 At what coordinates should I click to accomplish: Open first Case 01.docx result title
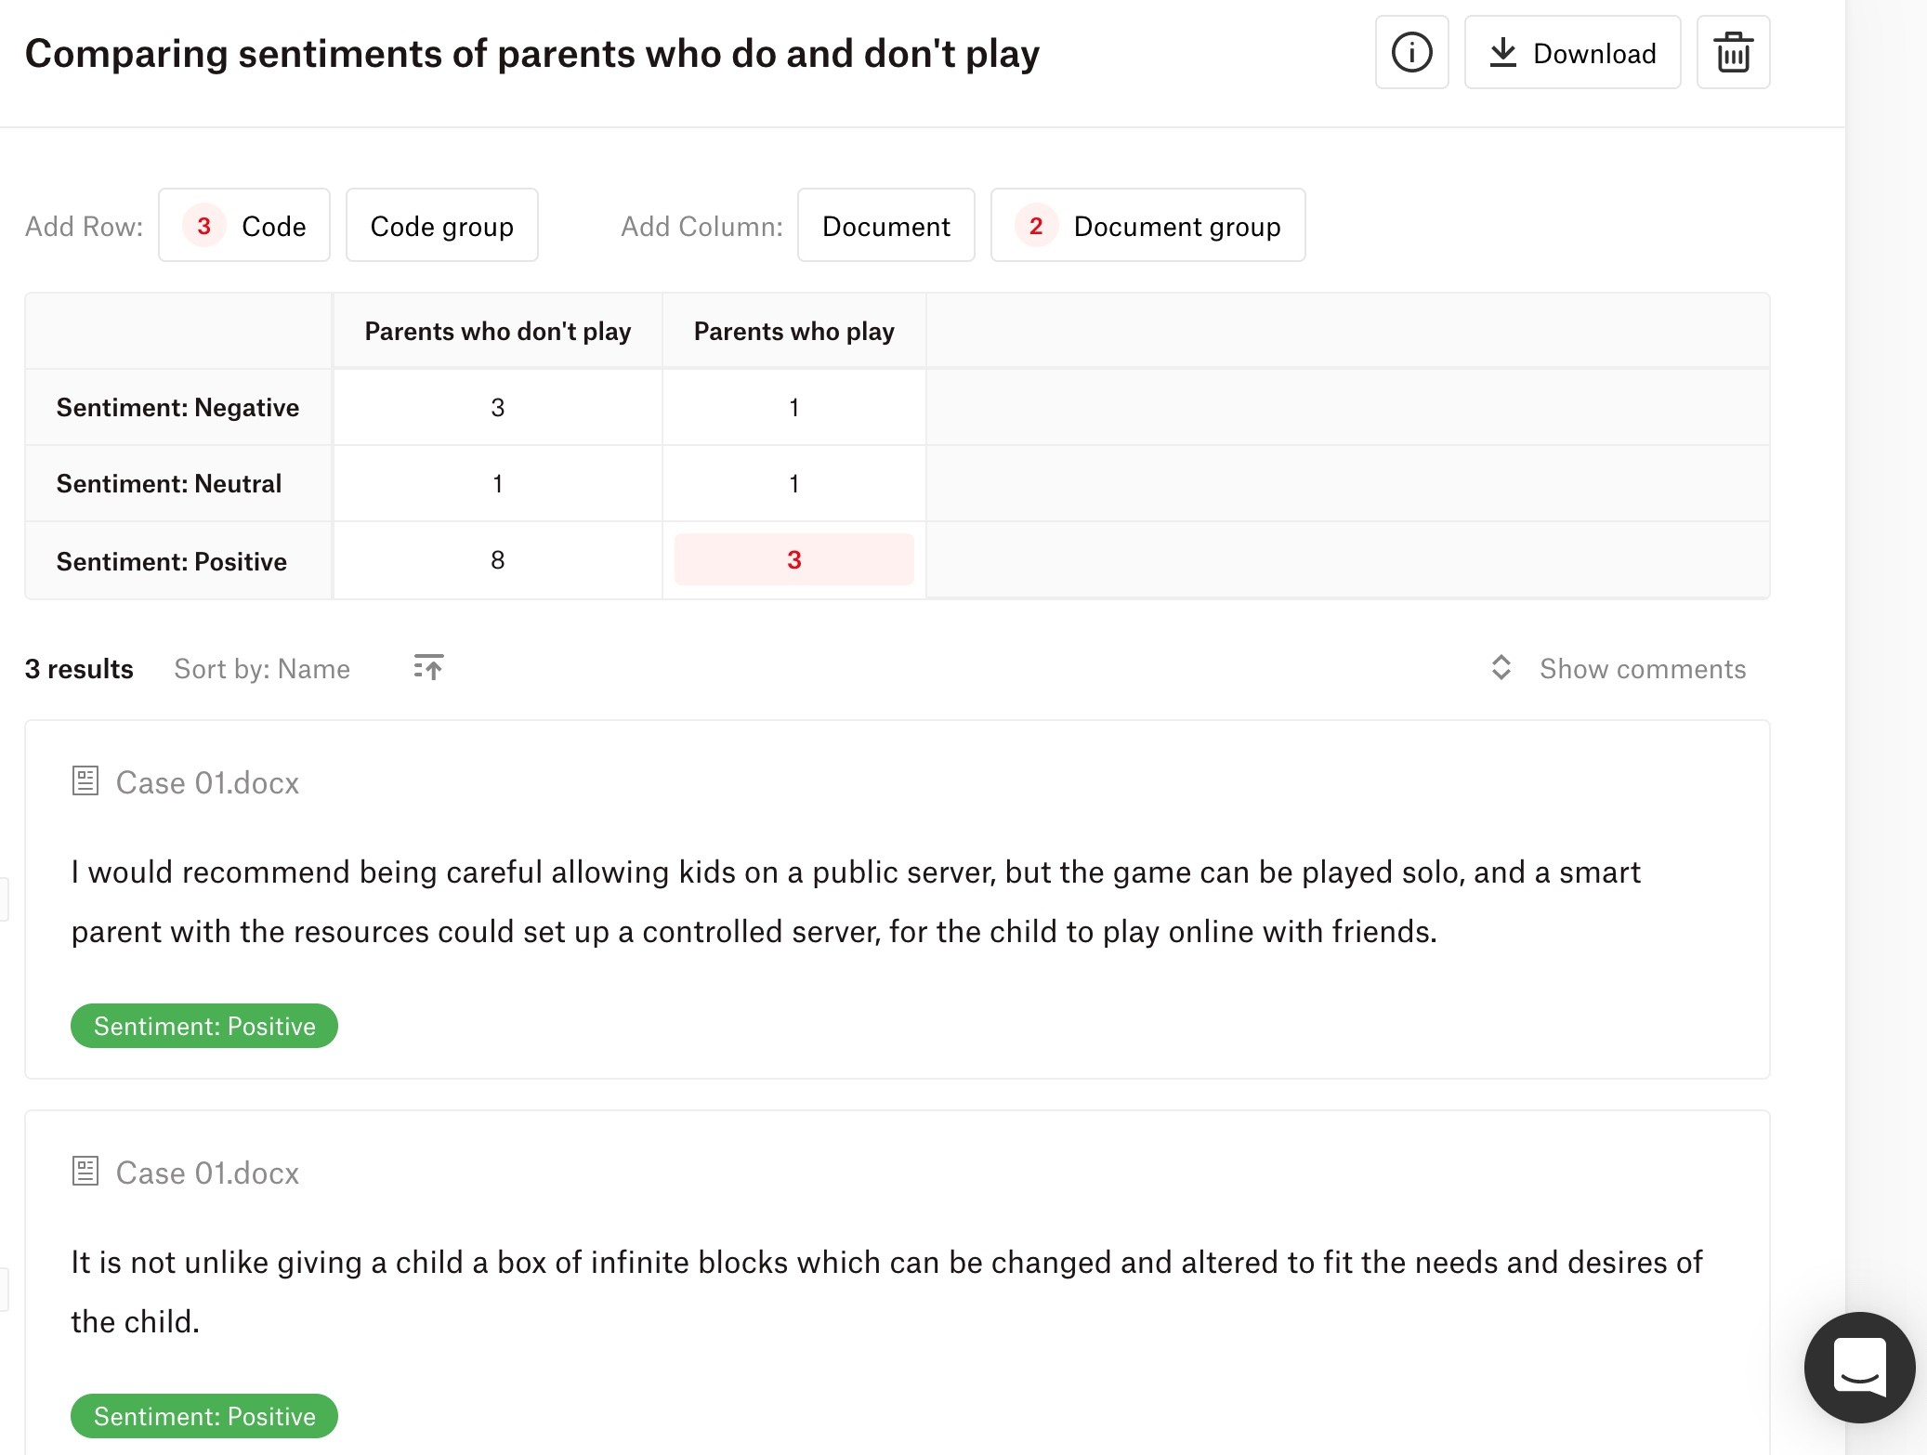(207, 783)
